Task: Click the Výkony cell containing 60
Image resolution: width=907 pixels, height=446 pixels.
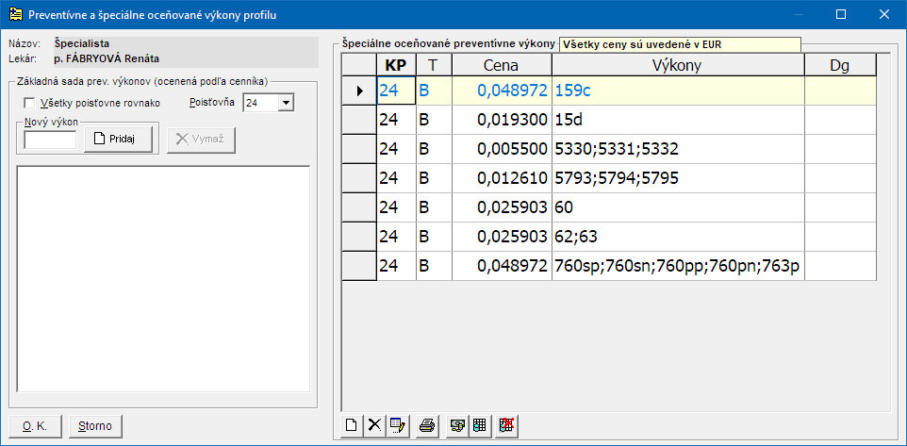Action: [x=678, y=207]
